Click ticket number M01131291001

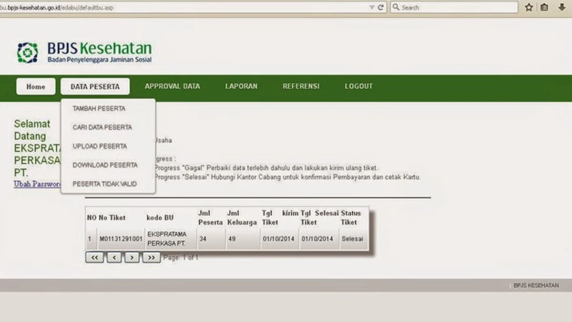tap(121, 239)
